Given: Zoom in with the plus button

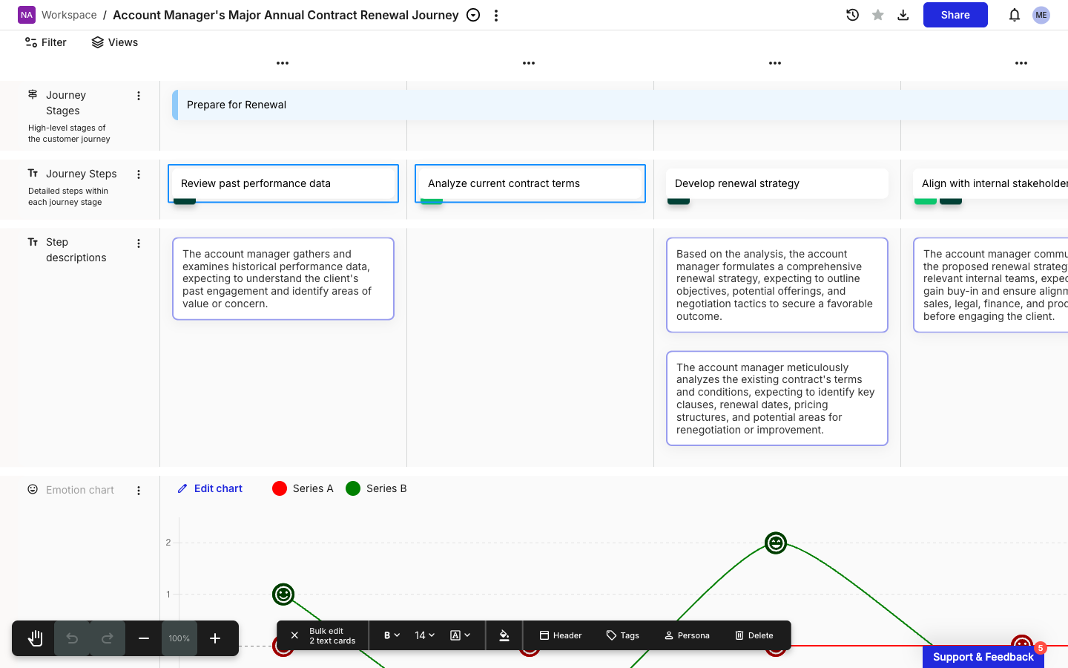Looking at the screenshot, I should pos(215,638).
